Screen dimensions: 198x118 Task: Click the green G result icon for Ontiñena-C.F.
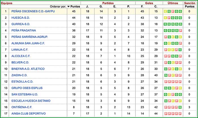[180, 107]
